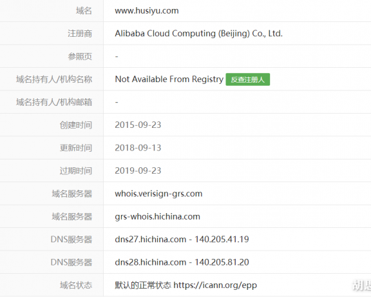Click the 过期时间 label
Image resolution: width=371 pixels, height=297 pixels.
click(x=76, y=171)
